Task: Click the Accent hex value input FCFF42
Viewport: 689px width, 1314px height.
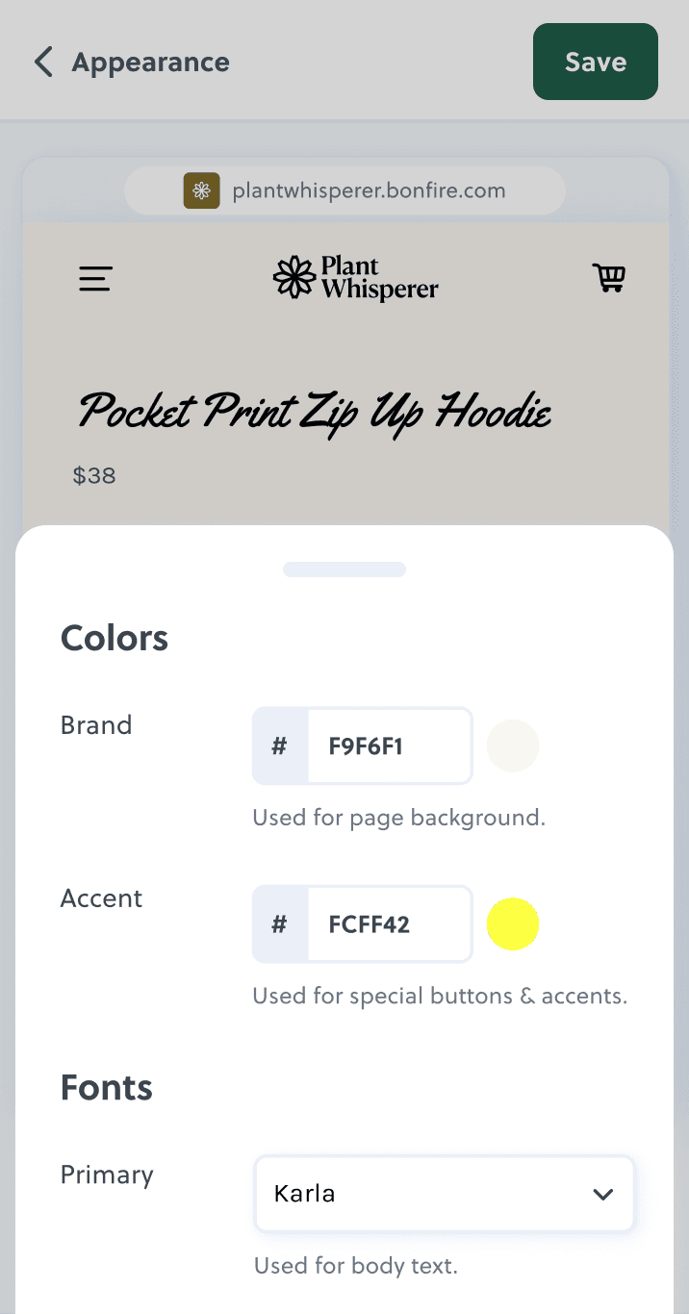Action: 389,923
